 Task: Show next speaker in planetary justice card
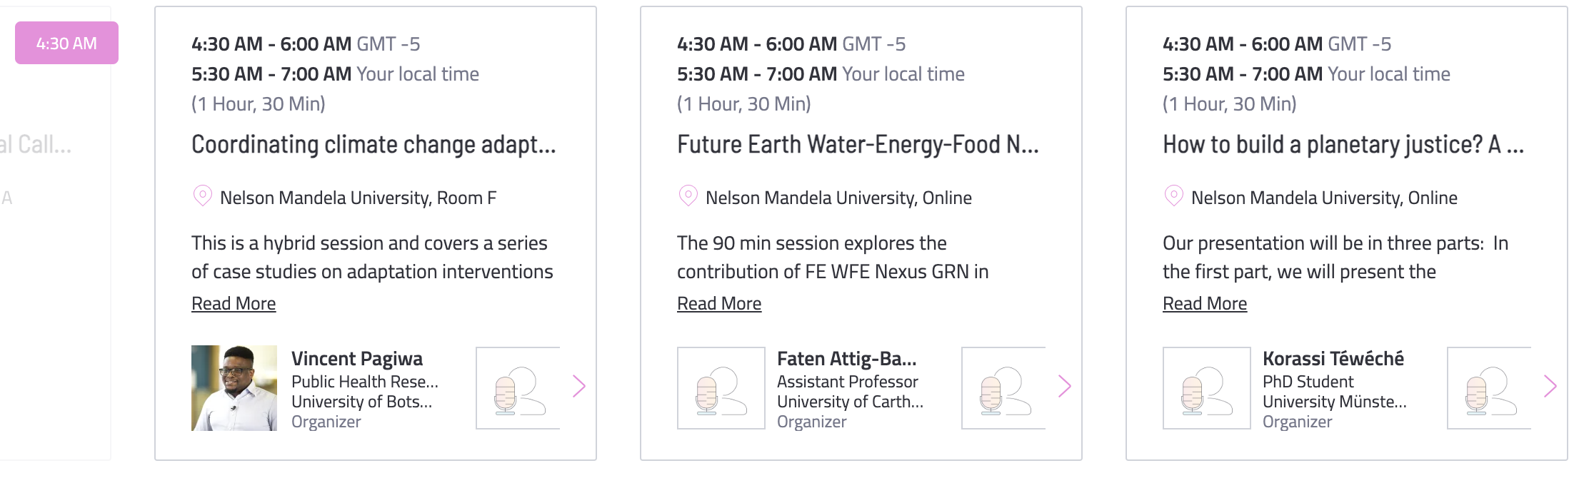click(1550, 387)
